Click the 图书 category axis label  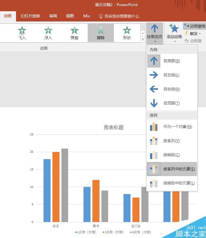(96, 226)
